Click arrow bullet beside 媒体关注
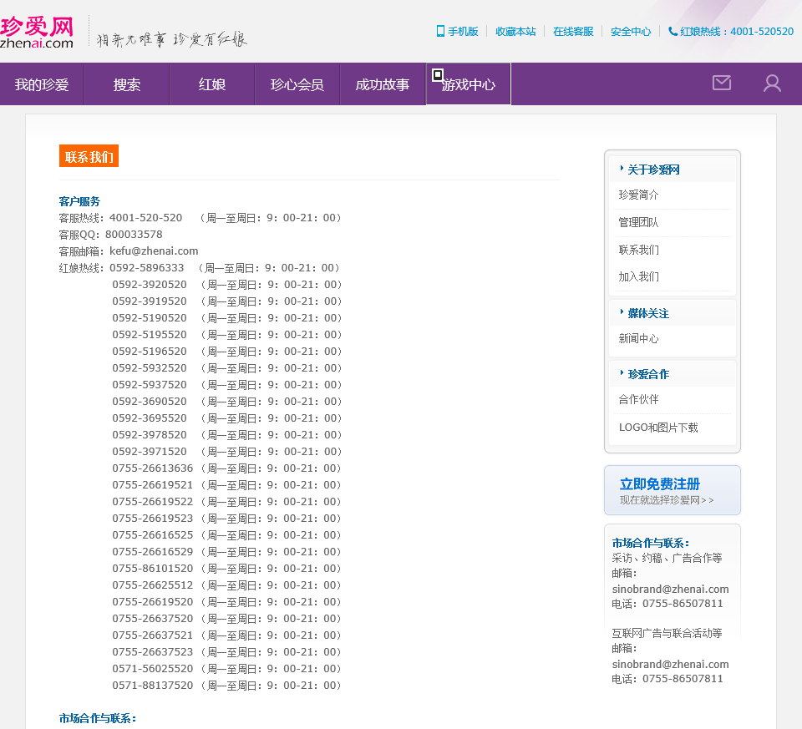This screenshot has width=802, height=729. 622,311
